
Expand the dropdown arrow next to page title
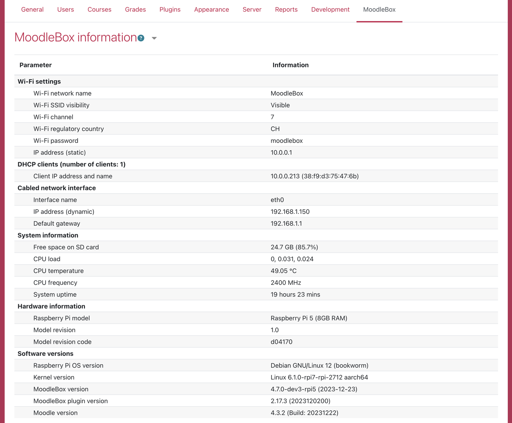[x=154, y=38]
